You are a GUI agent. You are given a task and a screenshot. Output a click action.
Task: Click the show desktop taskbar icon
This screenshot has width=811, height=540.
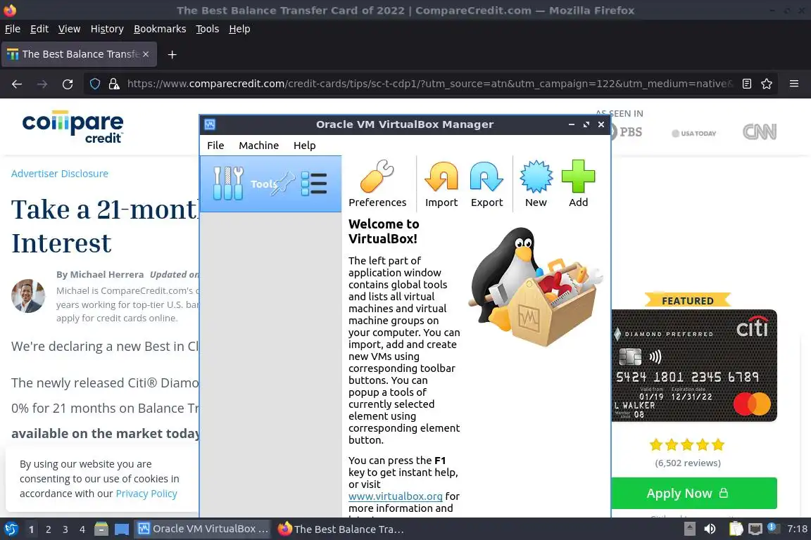(x=122, y=529)
